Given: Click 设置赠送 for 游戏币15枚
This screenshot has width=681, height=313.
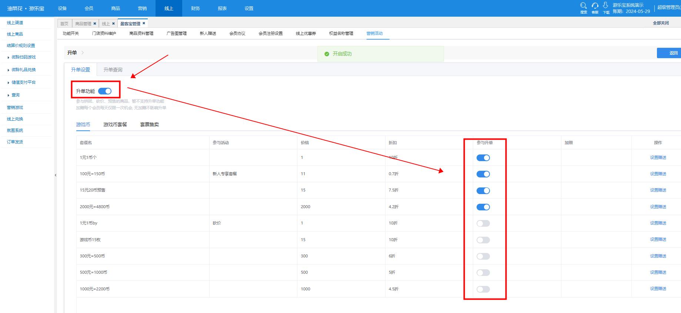Looking at the screenshot, I should click(x=658, y=239).
